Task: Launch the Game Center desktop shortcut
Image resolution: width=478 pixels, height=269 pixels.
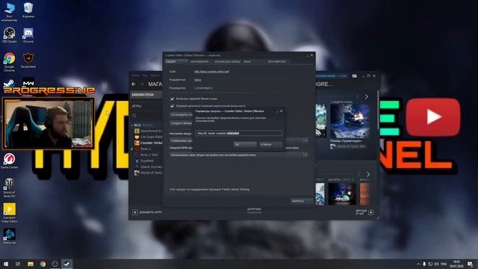Action: 9,161
